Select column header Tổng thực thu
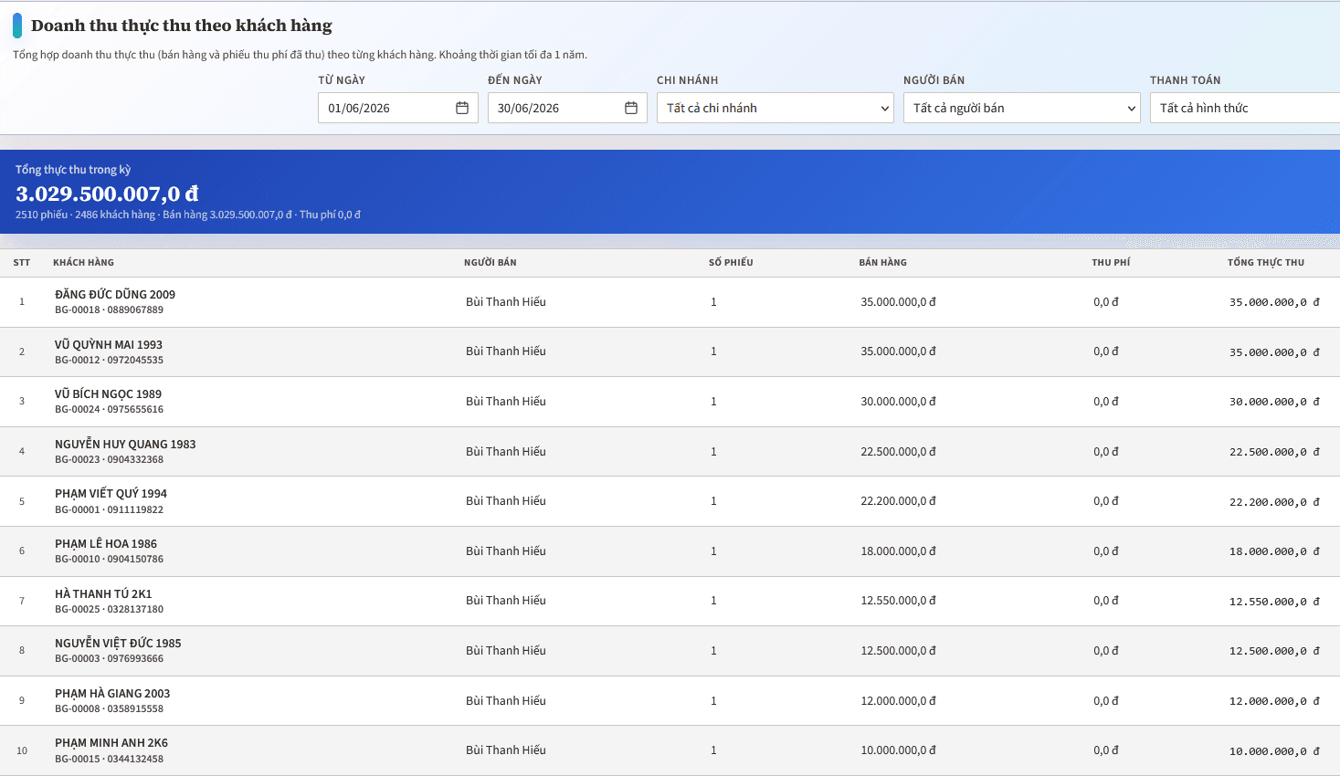 coord(1266,262)
